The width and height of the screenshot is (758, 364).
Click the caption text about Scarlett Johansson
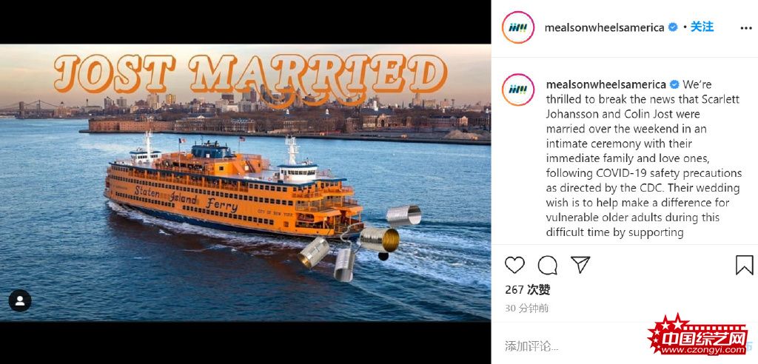(644, 158)
